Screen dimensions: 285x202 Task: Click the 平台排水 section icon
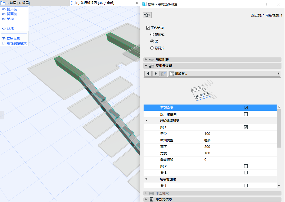click(x=151, y=193)
